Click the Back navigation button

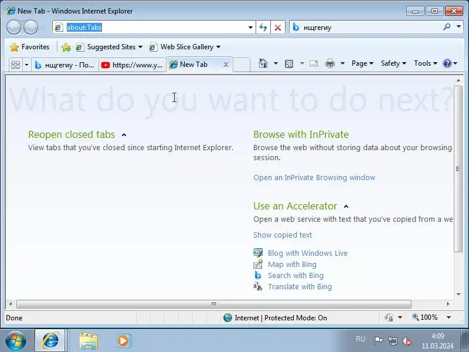[13, 28]
